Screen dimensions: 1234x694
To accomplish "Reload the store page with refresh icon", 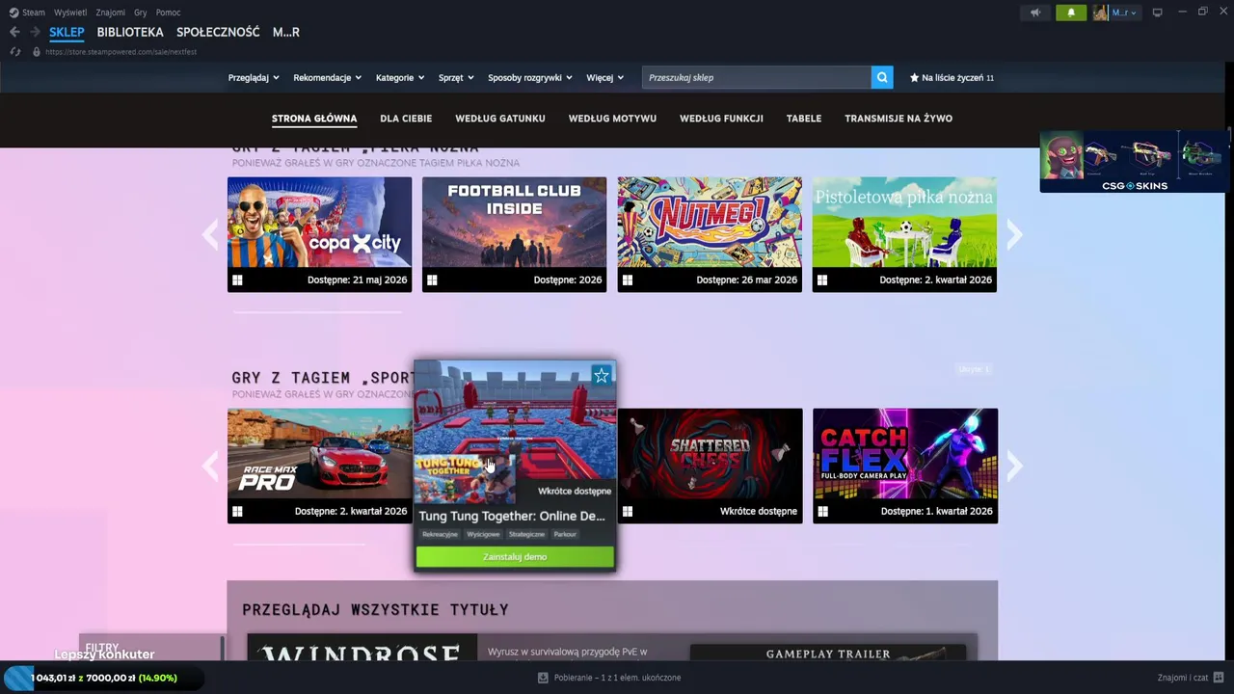I will [x=15, y=51].
